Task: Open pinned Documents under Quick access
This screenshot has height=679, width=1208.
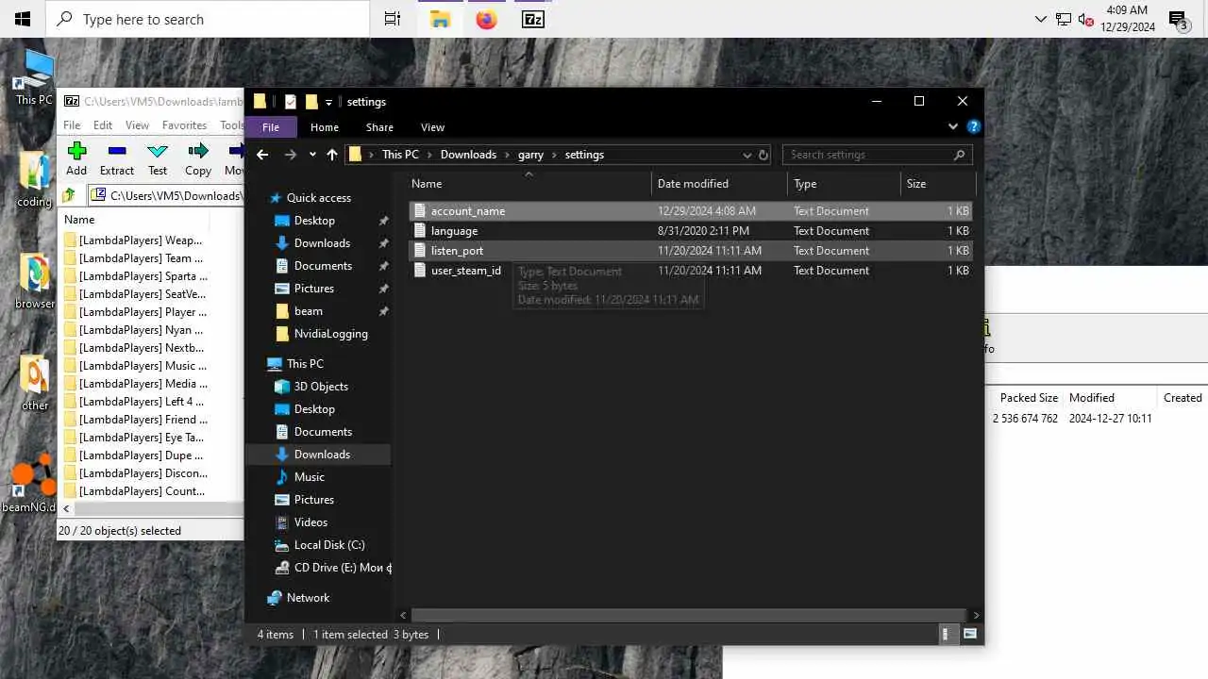Action: tap(323, 266)
